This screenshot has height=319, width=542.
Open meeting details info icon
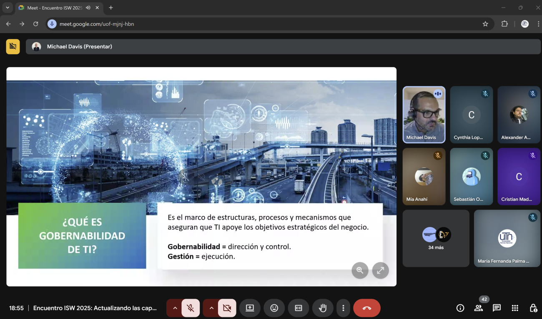pos(460,308)
